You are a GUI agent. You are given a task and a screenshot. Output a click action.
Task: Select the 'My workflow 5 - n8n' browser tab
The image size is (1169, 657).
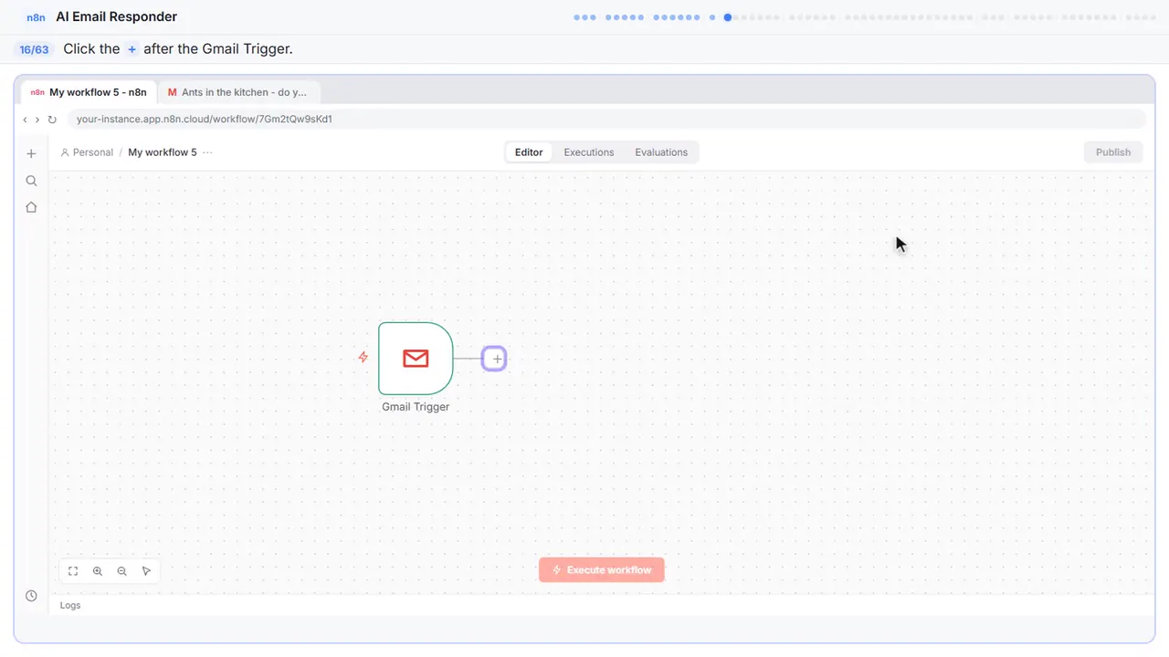89,92
